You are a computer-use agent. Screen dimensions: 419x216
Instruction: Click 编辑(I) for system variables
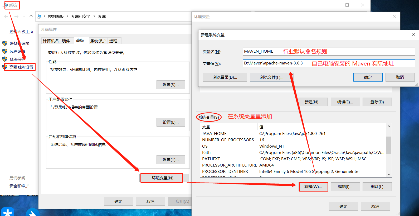click(345, 187)
